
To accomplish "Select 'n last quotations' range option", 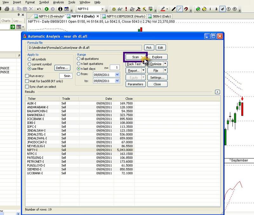I will tap(78, 63).
